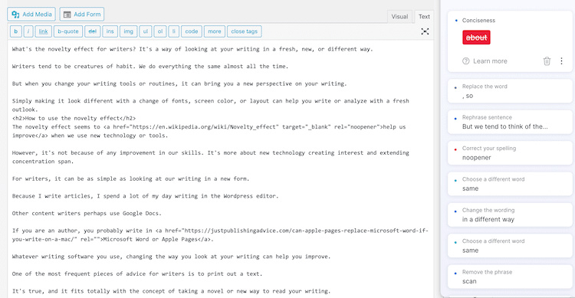Insert a del tag
The image size is (575, 298).
pos(93,31)
